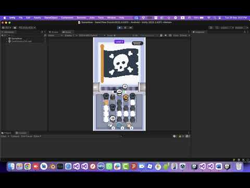Open the Play Focused dropdown

[x=149, y=36]
